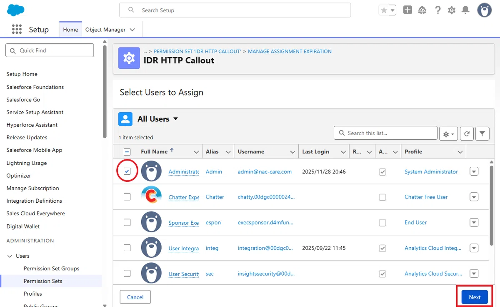Viewport: 500px width, 307px height.
Task: Open list view controls gear button
Action: pyautogui.click(x=449, y=133)
